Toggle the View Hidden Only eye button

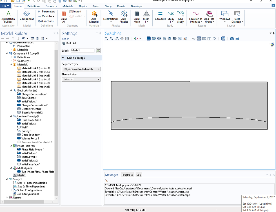point(204,38)
